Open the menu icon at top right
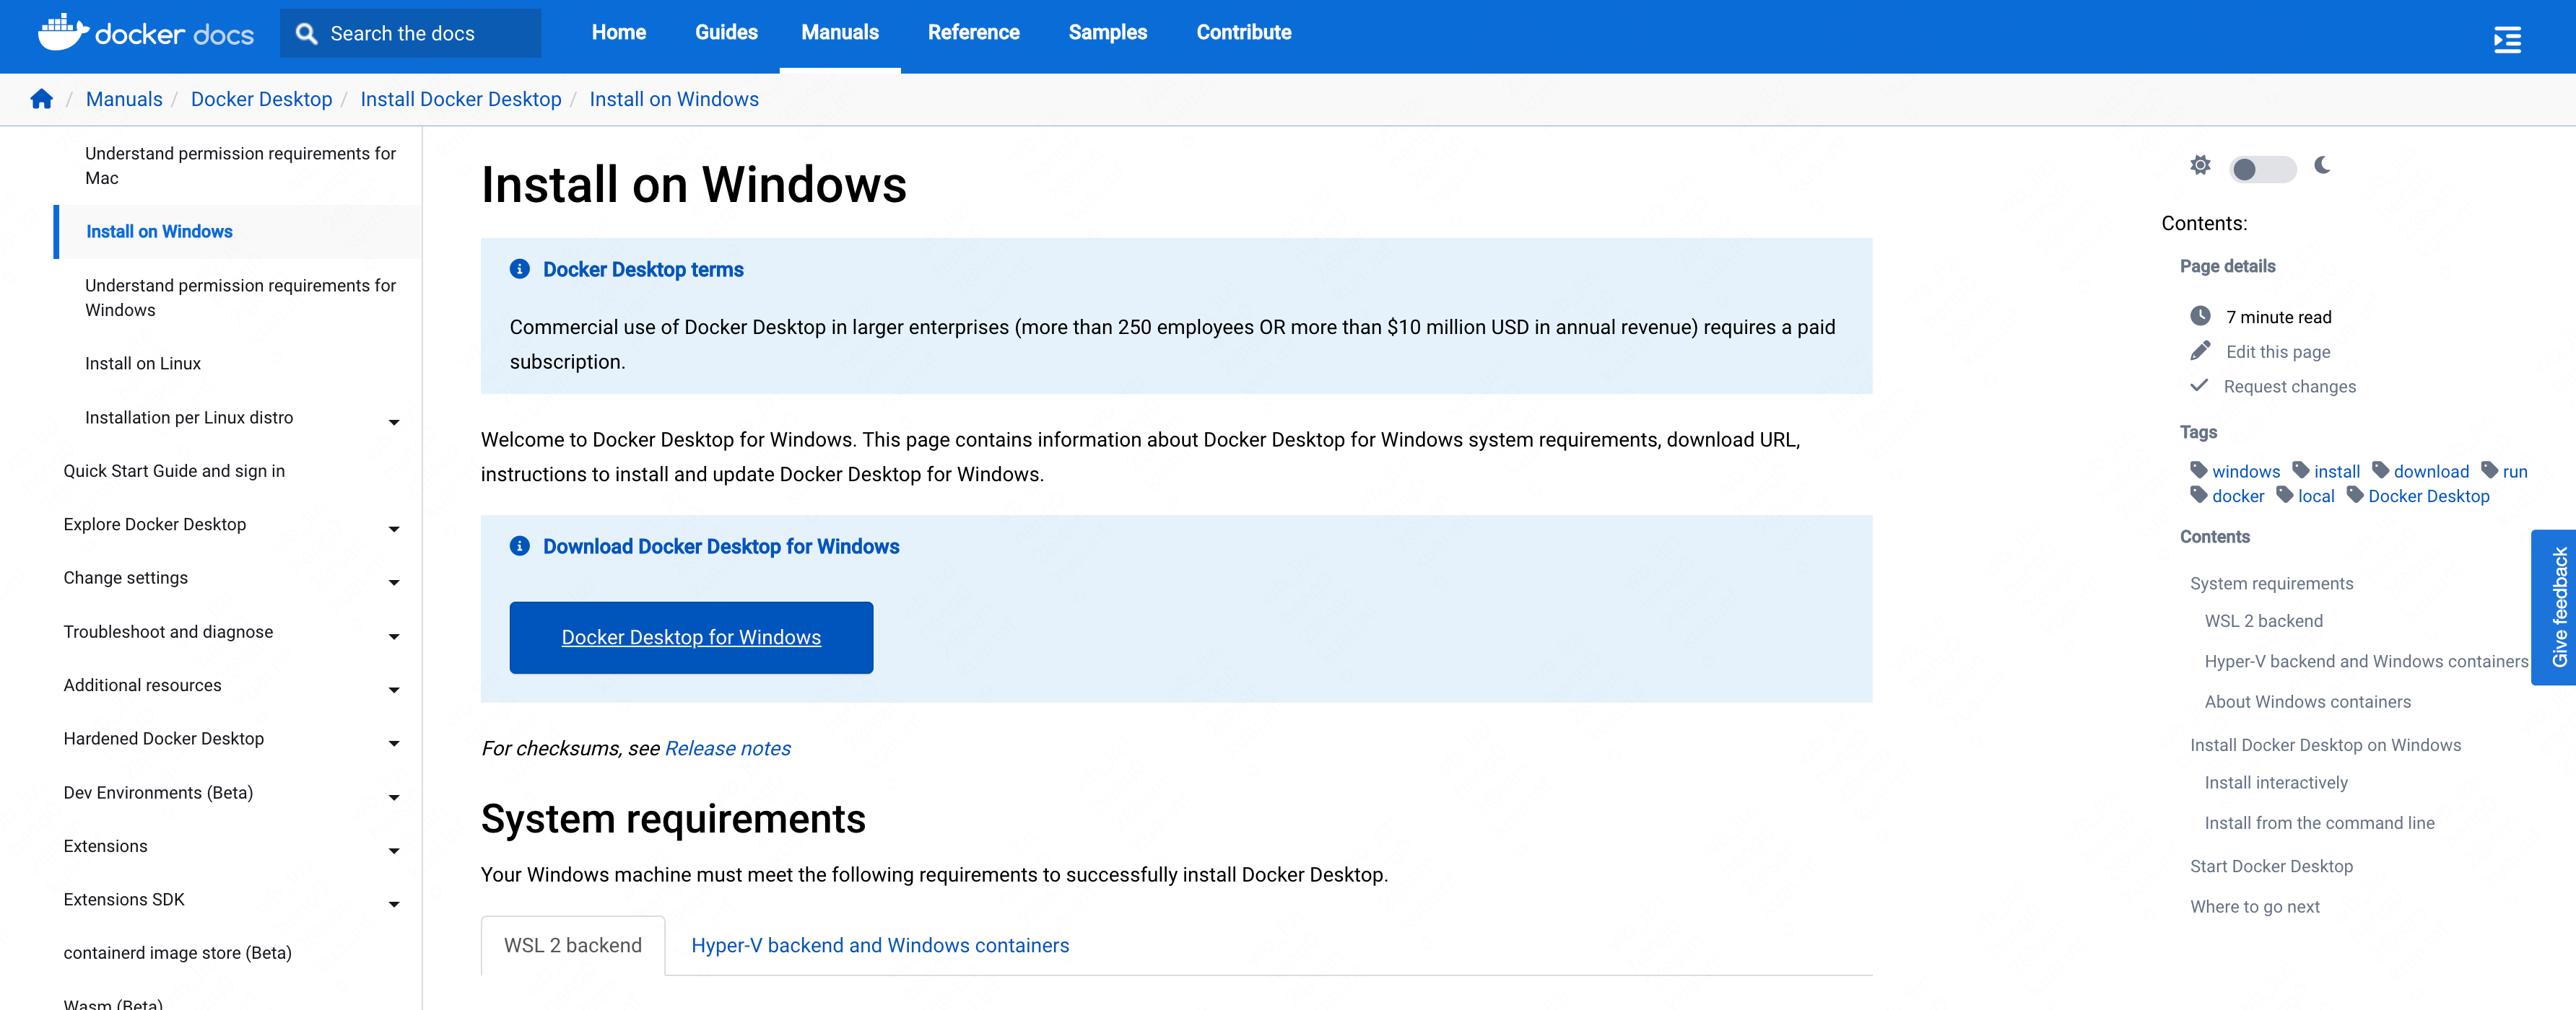The height and width of the screenshot is (1010, 2576). coord(2507,39)
